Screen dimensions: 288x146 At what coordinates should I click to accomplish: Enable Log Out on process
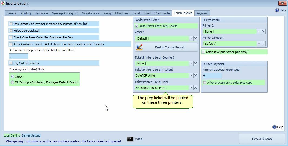click(11, 63)
